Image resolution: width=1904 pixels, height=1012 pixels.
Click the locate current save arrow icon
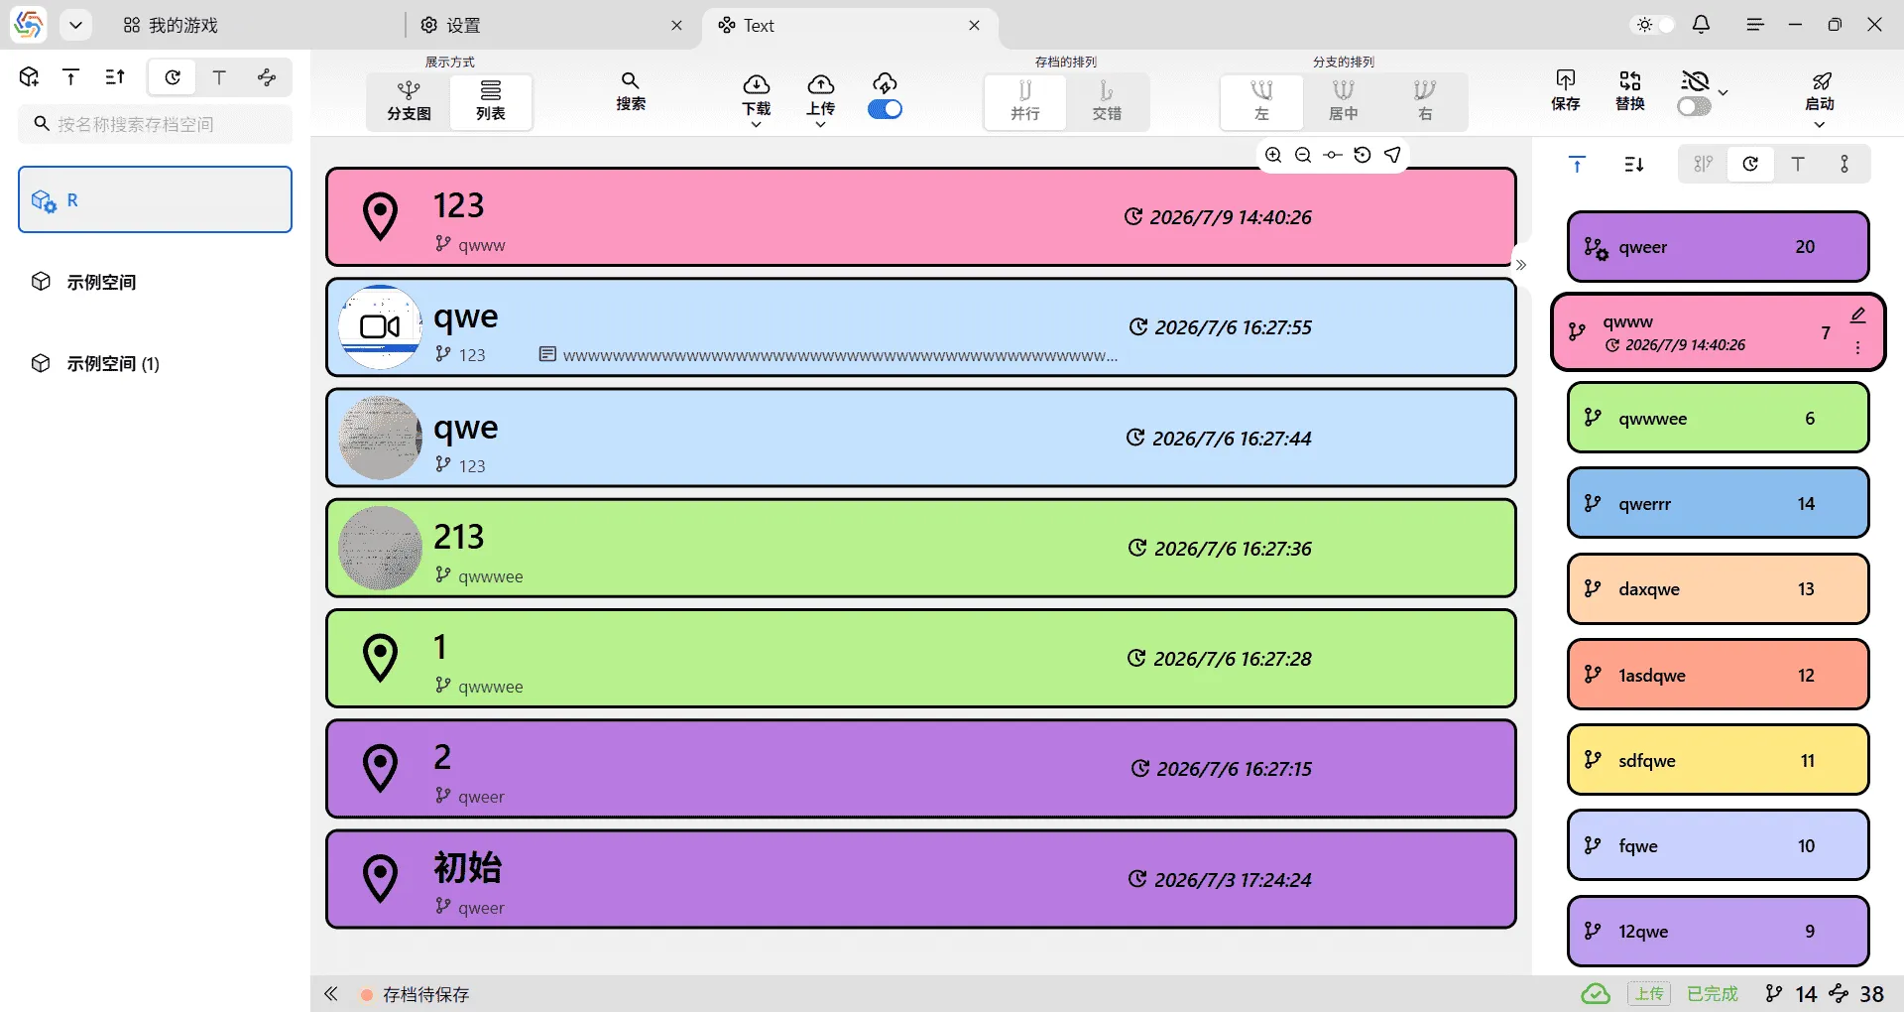tap(1392, 155)
